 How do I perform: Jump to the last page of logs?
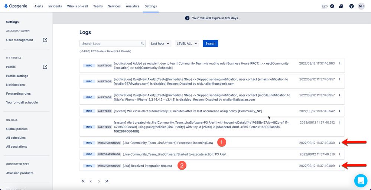pos(107,181)
